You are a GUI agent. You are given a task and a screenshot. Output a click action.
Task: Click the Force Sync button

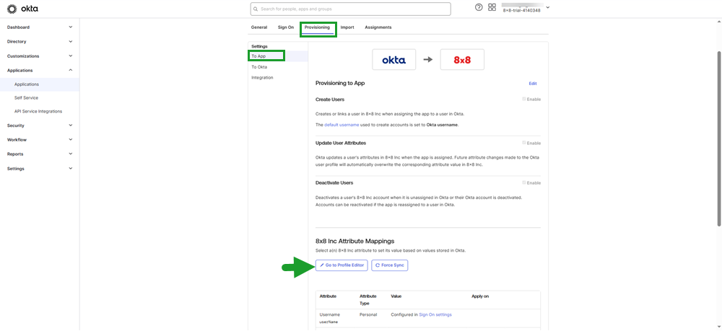pyautogui.click(x=390, y=265)
